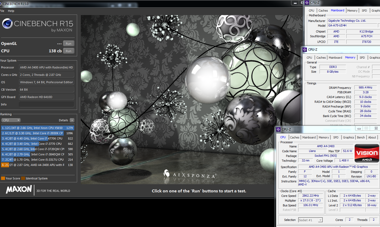This screenshot has height=227, width=380.
Task: Click the Info input field
Action: click(46, 104)
